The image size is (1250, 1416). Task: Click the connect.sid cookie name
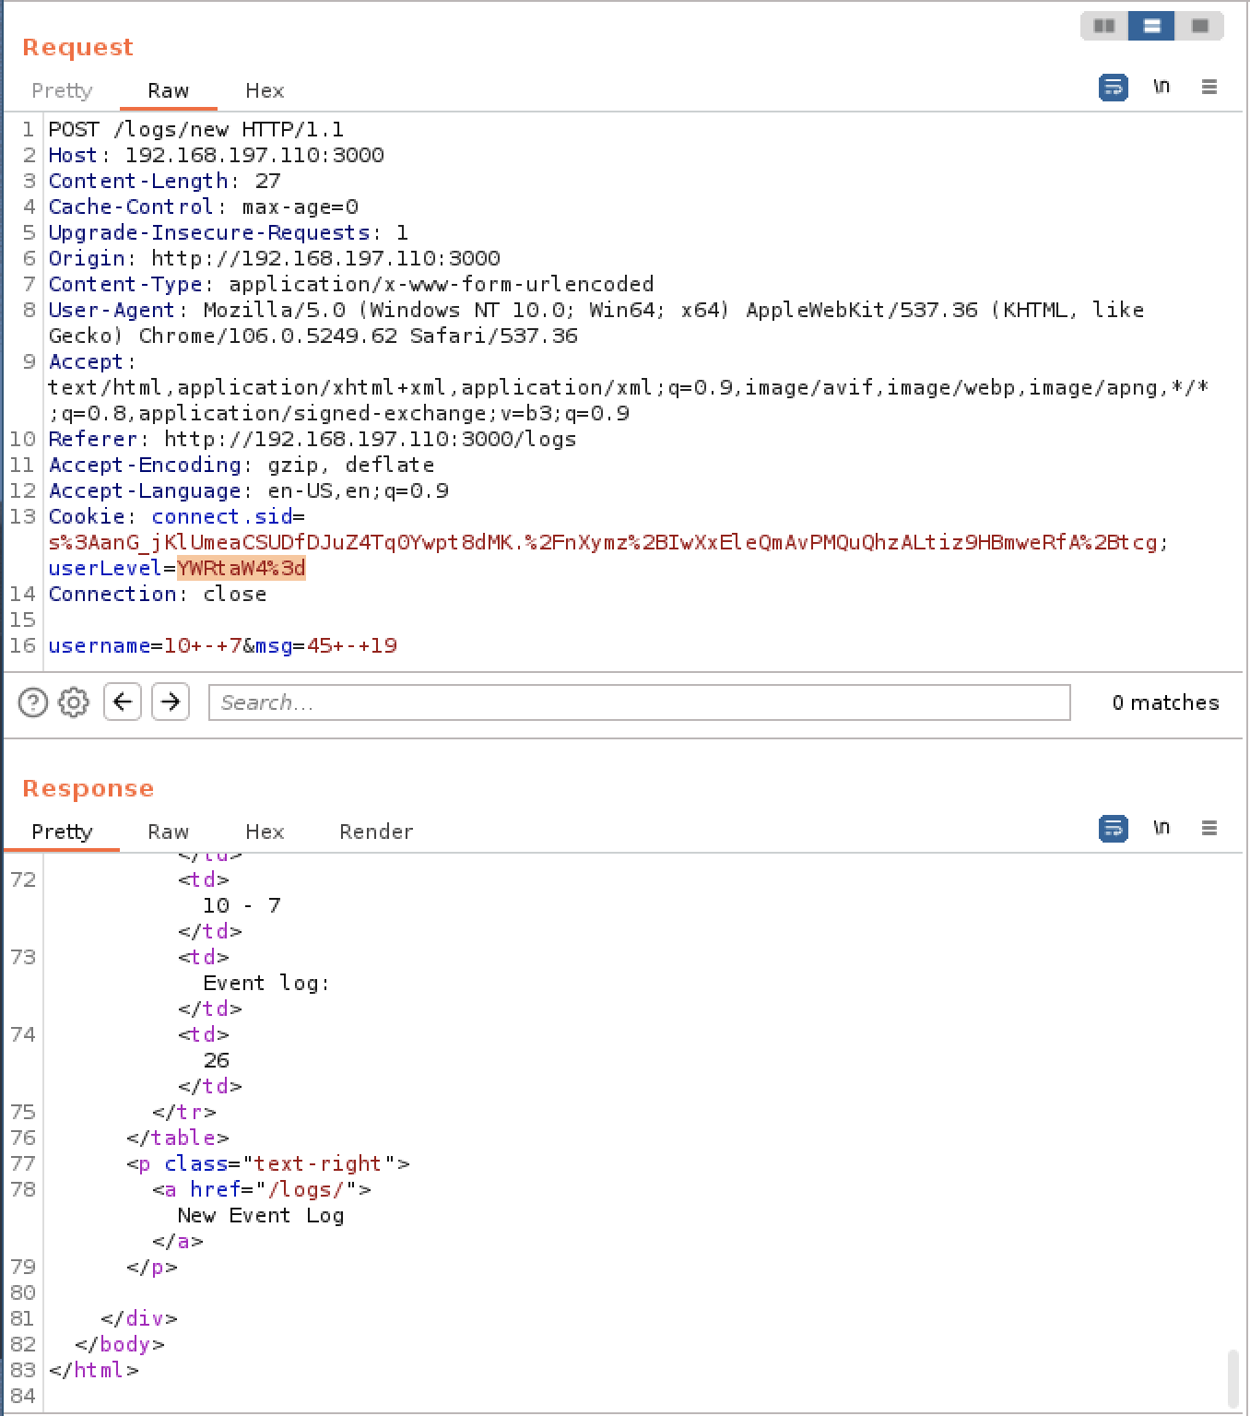(x=221, y=516)
